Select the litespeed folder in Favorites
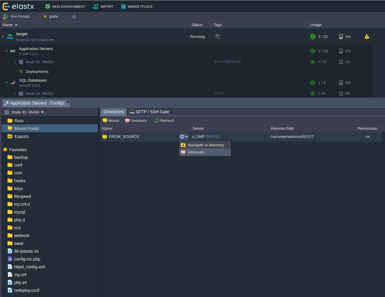 [x=22, y=196]
